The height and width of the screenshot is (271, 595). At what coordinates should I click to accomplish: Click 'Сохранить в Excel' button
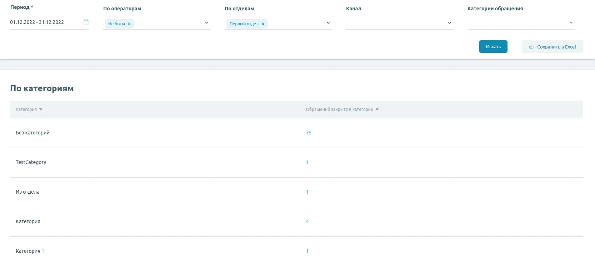(552, 47)
